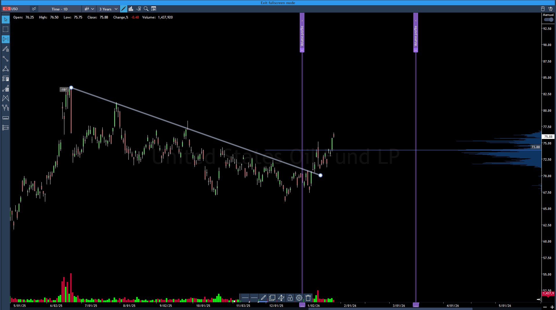
Task: Clone the selected drawing with duplicate icon
Action: pos(272,298)
